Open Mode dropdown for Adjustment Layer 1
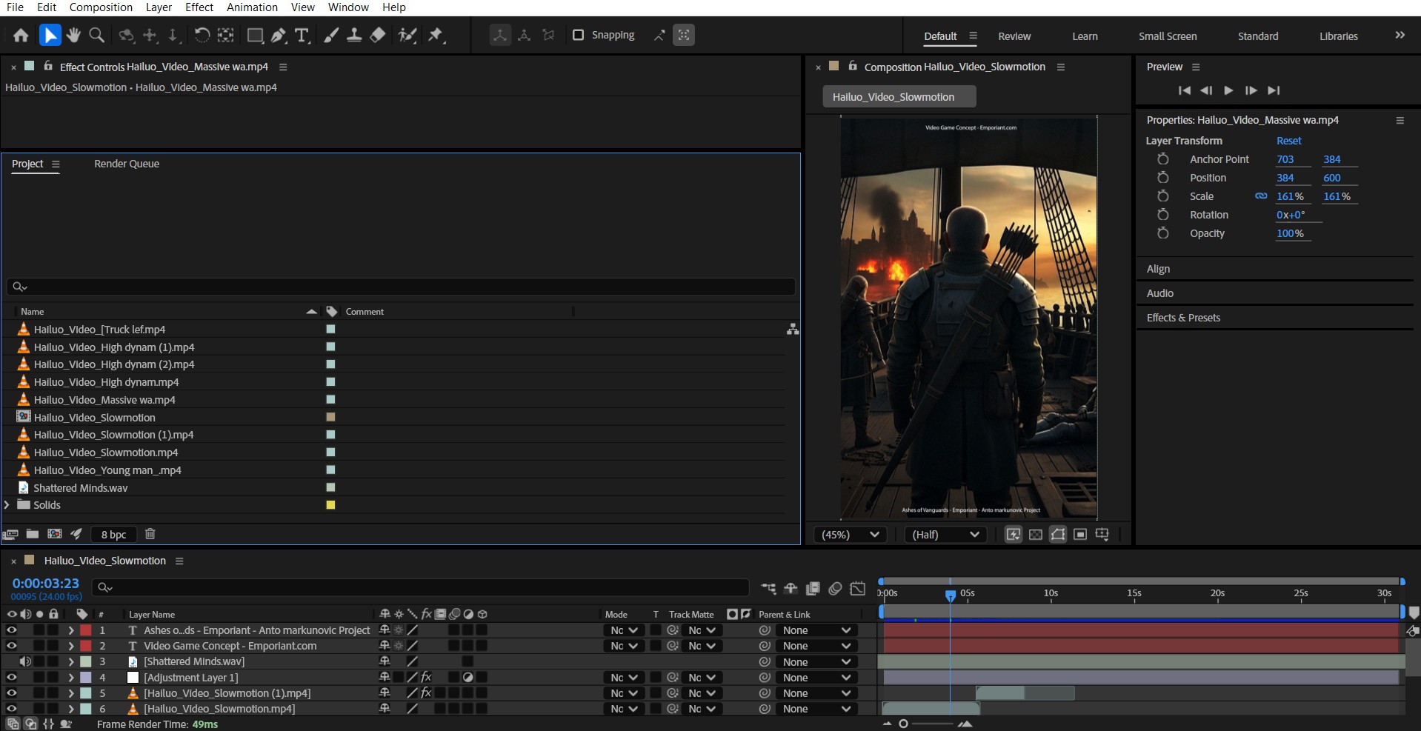The height and width of the screenshot is (731, 1421). [x=624, y=677]
